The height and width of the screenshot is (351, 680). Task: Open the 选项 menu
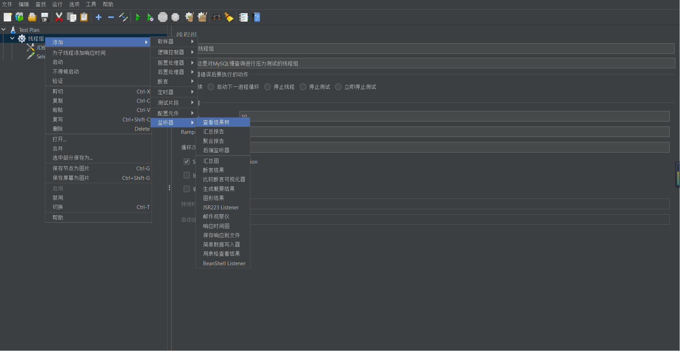tap(74, 4)
